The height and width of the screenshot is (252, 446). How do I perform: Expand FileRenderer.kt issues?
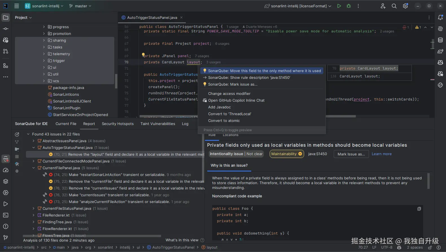point(34,215)
